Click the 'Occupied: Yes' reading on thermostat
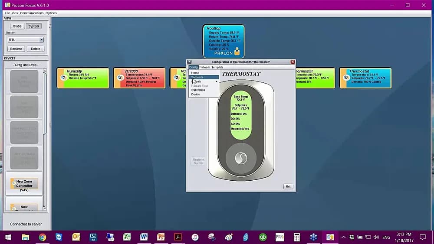434x244 pixels. tap(240, 129)
